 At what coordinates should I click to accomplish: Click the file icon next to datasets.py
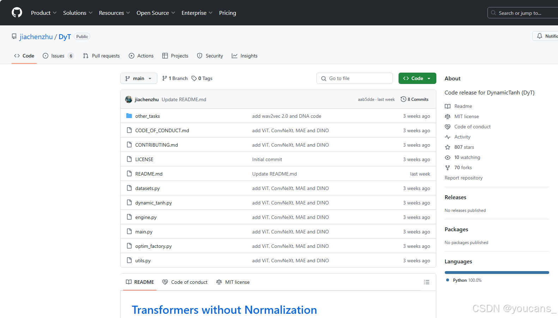(x=129, y=188)
